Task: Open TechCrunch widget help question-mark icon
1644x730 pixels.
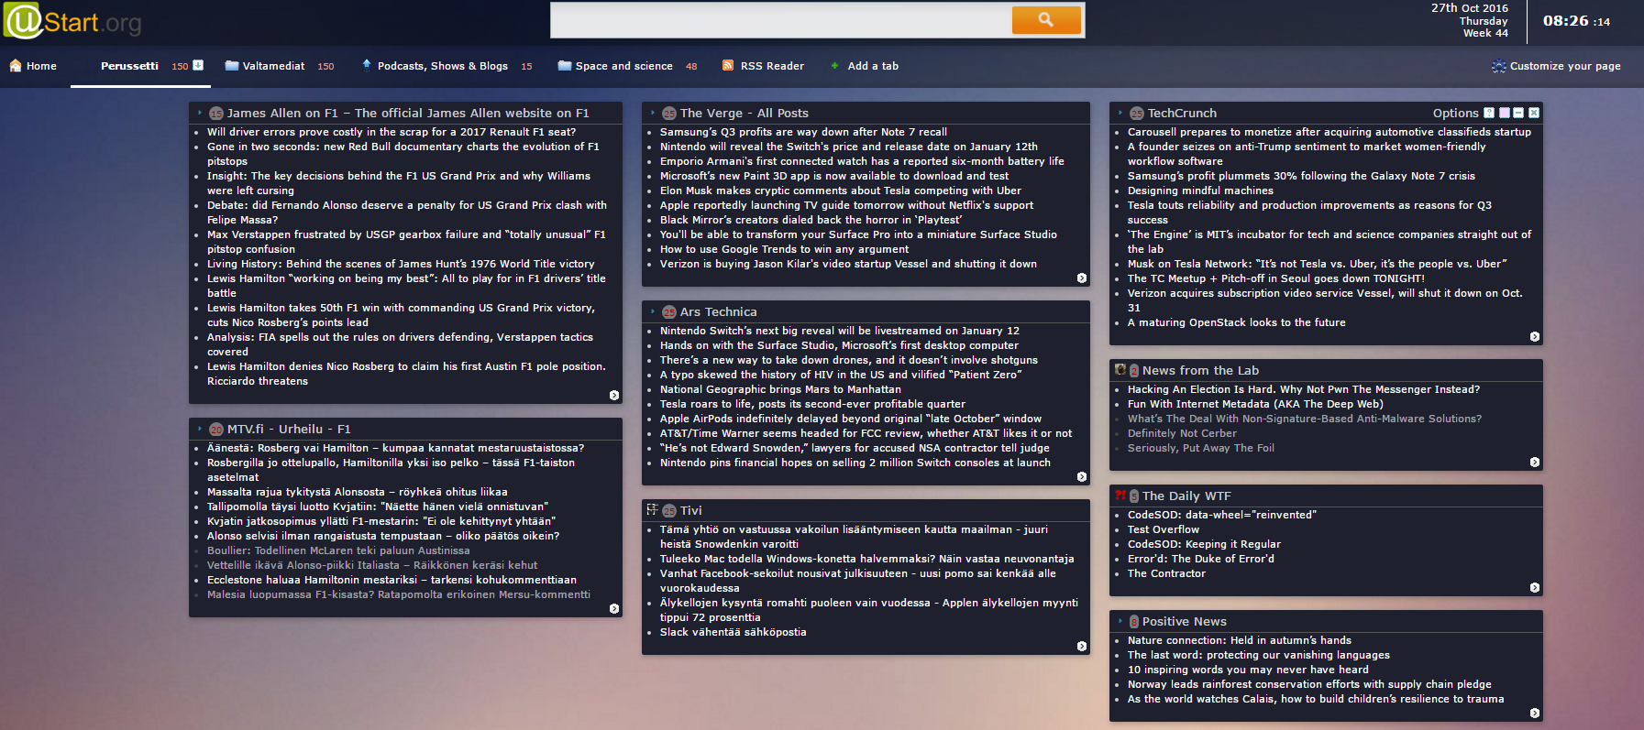Action: click(1489, 113)
